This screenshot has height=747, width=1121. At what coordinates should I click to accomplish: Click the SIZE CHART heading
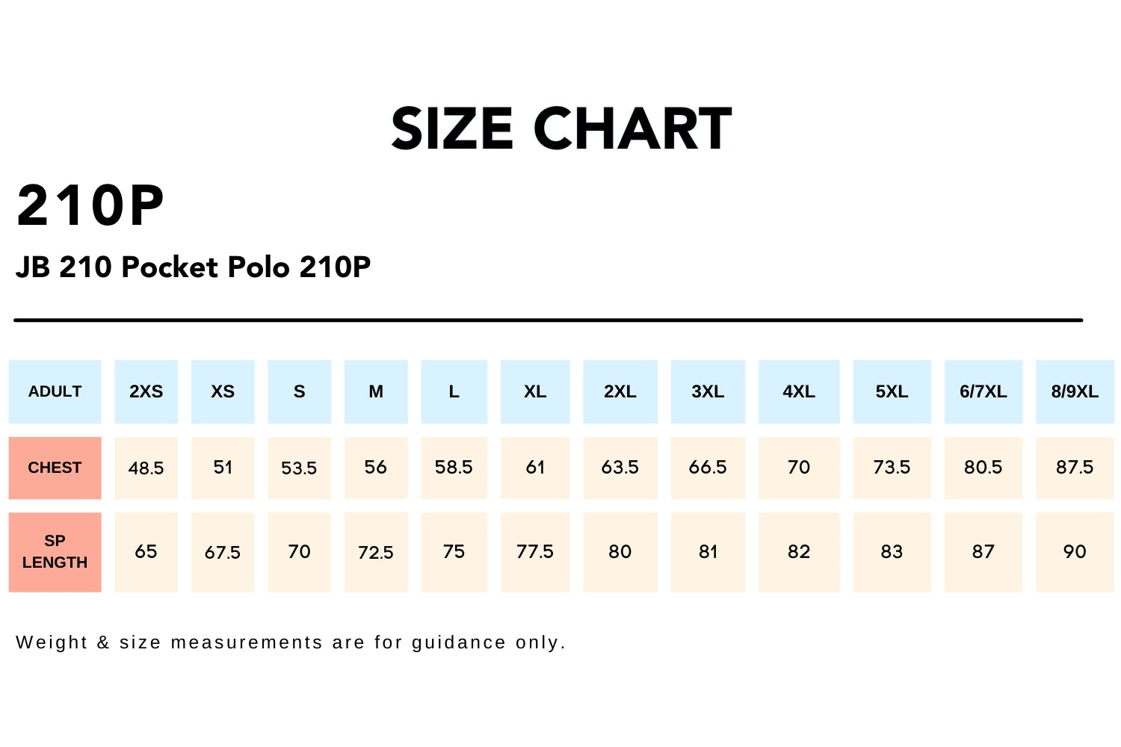click(560, 129)
